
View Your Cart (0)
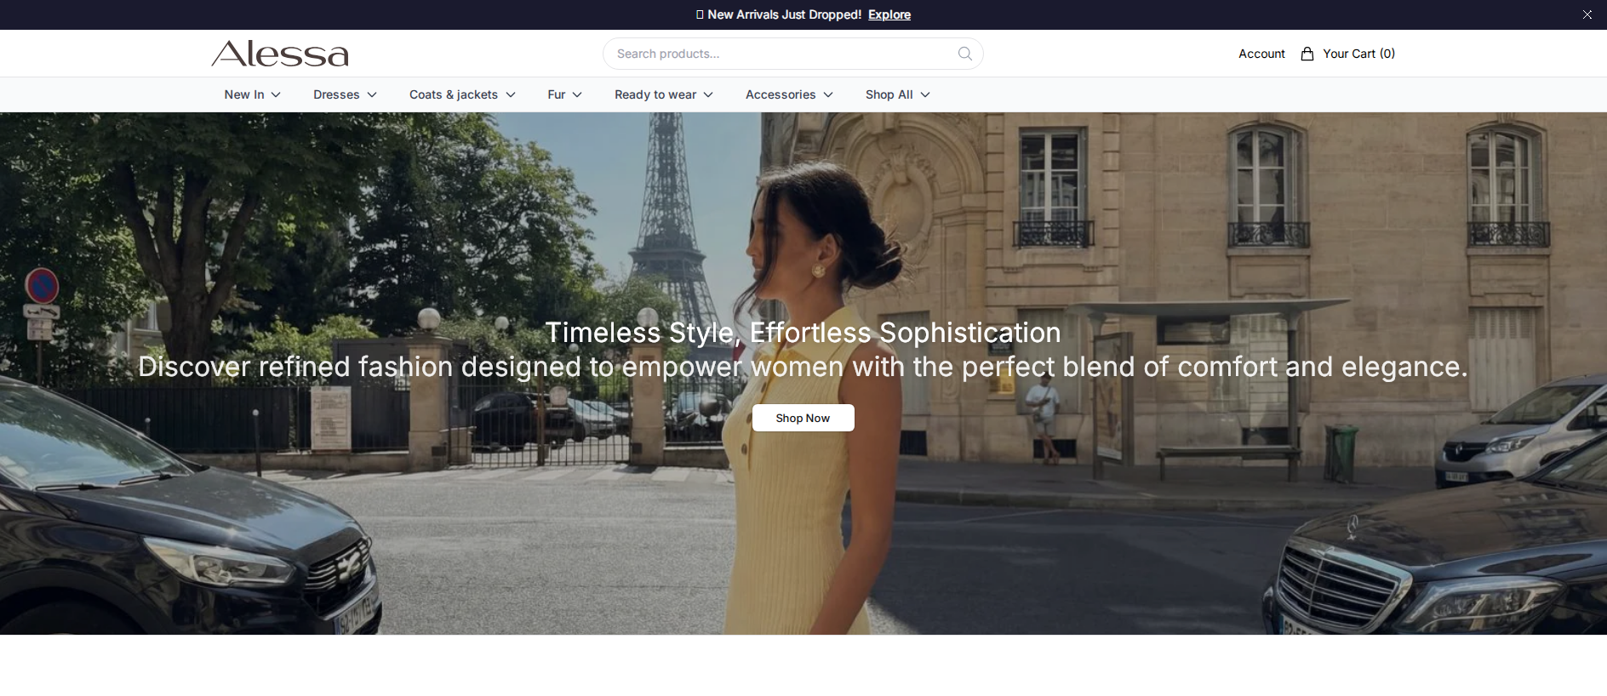tap(1358, 54)
